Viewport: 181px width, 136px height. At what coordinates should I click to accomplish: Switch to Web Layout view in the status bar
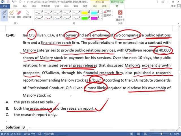(145, 134)
